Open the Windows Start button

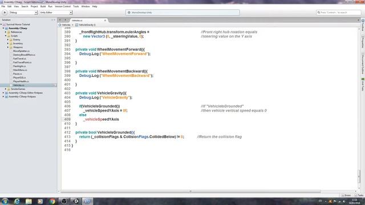5,201
